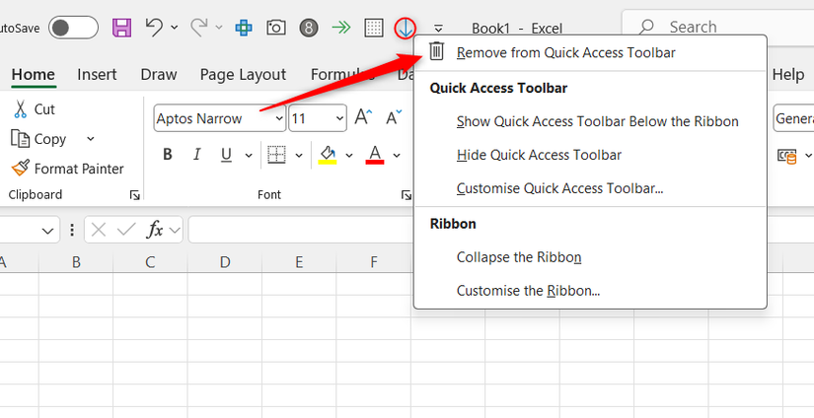Expand the Underline style dropdown arrow
814x418 pixels.
pyautogui.click(x=249, y=155)
